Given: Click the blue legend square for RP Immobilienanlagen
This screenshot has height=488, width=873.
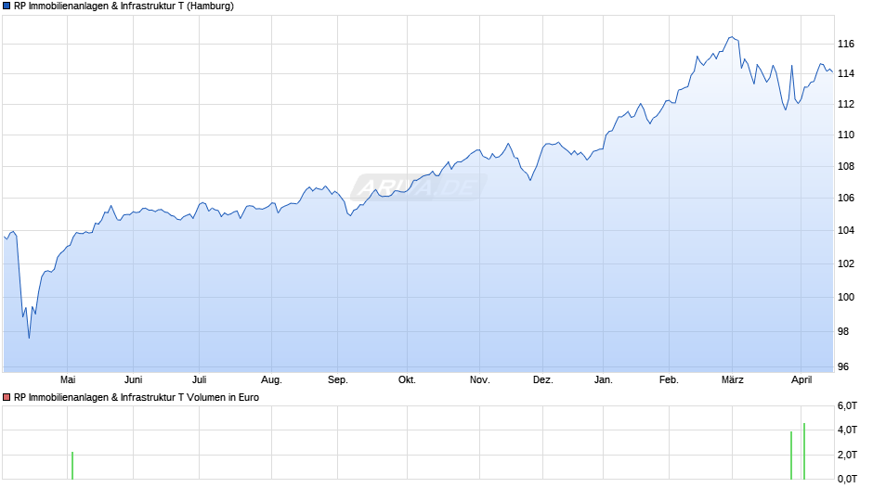Looking at the screenshot, I should point(7,6).
